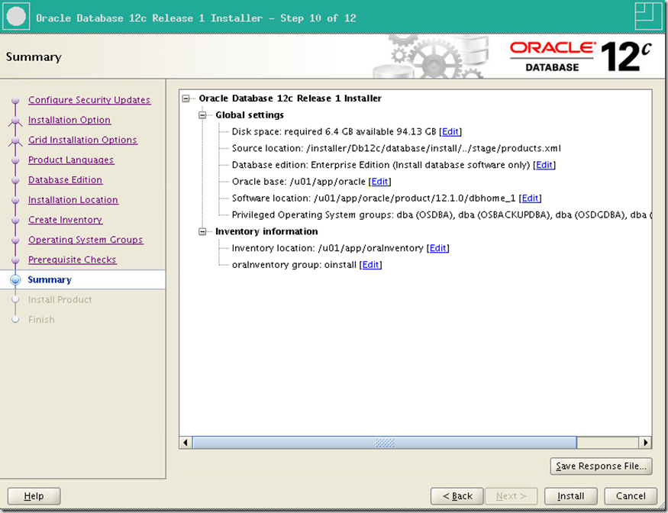The height and width of the screenshot is (513, 668).
Task: Click the horizontal scrollbar left arrow
Action: pos(186,442)
